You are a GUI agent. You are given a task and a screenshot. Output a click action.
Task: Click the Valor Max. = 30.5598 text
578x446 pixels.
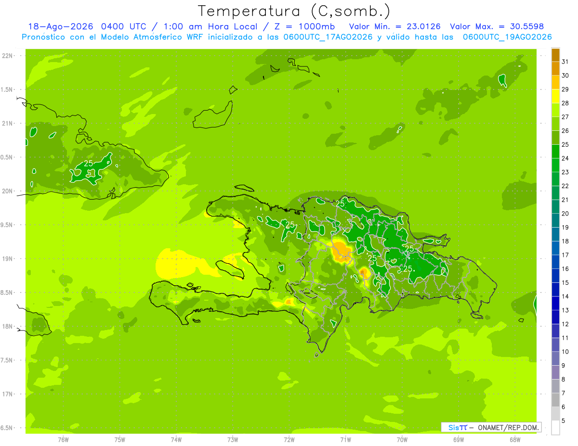497,26
